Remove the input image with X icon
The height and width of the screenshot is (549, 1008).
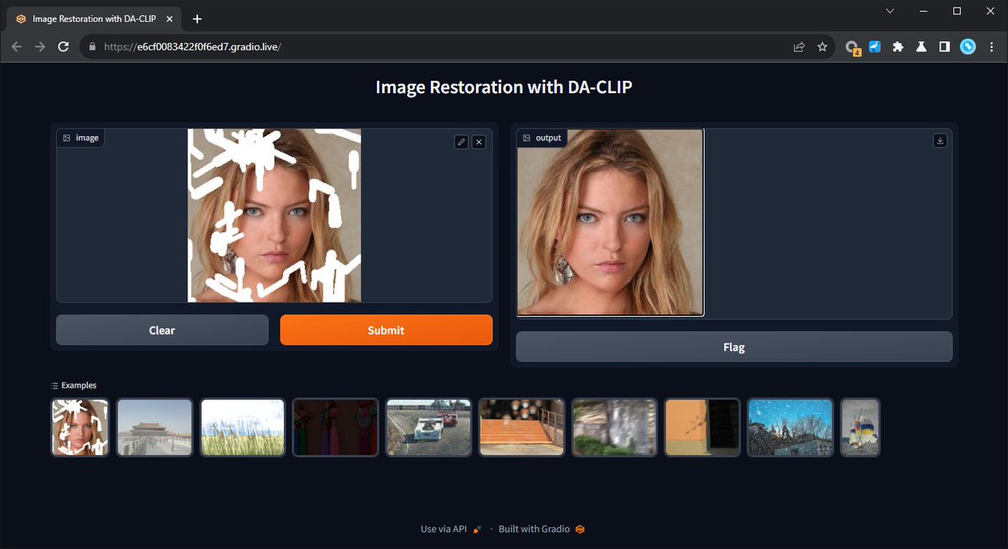[479, 142]
